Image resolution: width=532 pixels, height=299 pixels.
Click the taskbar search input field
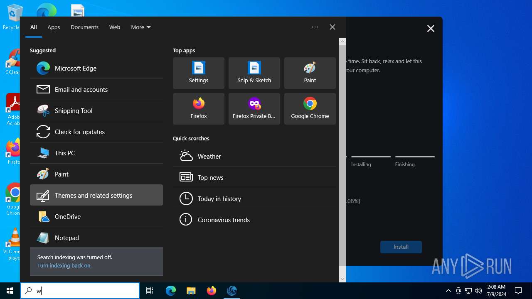[x=80, y=291]
